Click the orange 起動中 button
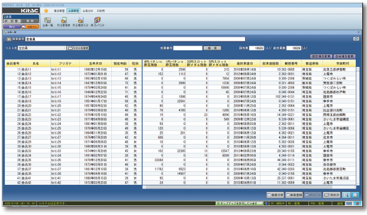 (30, 27)
